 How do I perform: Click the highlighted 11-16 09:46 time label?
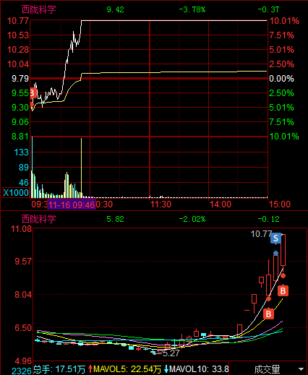pos(72,204)
